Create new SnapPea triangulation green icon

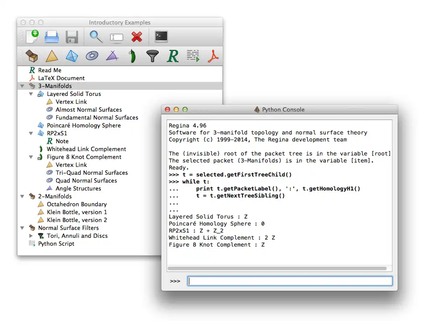pos(132,56)
